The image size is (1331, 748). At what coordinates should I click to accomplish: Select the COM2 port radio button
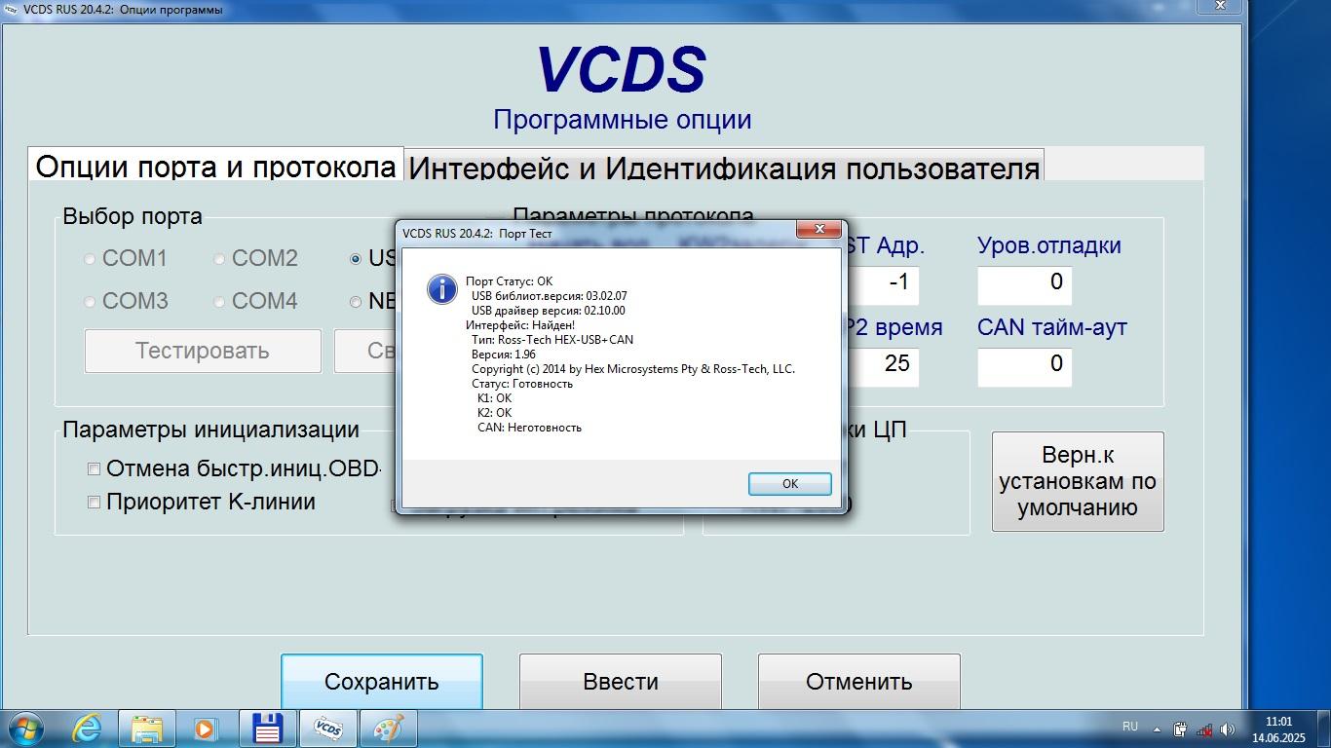pos(219,259)
